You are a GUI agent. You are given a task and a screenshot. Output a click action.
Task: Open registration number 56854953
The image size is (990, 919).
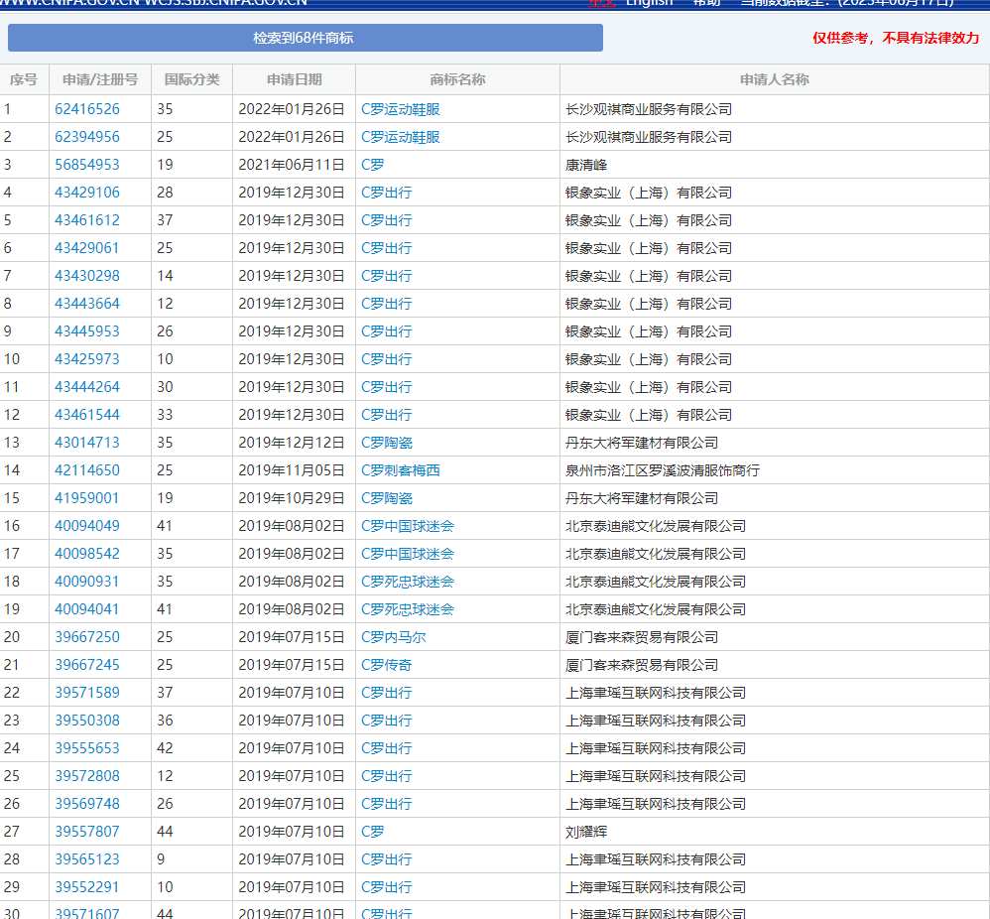click(87, 165)
